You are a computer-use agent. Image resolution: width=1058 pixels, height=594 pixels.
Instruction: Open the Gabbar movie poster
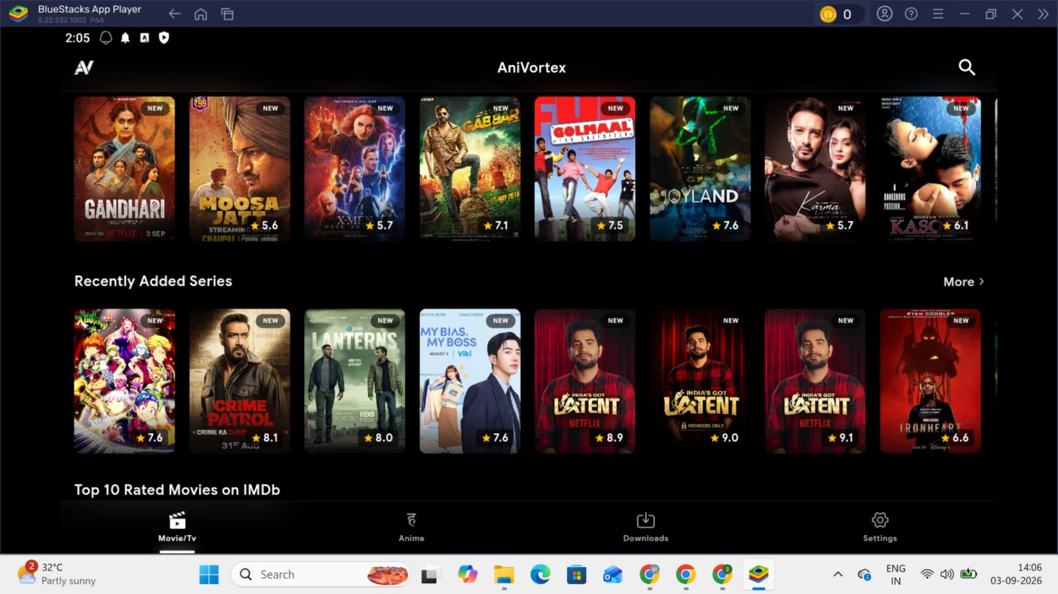470,169
